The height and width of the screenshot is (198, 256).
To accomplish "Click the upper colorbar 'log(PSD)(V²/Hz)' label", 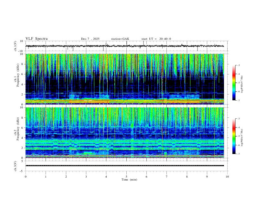I will click(x=242, y=84).
